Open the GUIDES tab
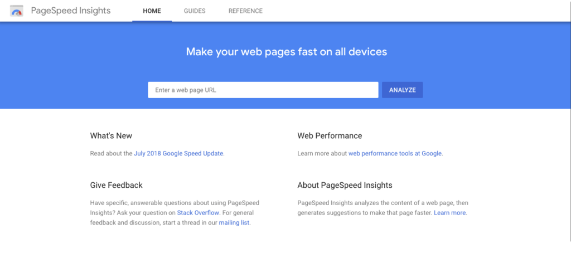The height and width of the screenshot is (258, 571). pyautogui.click(x=195, y=11)
